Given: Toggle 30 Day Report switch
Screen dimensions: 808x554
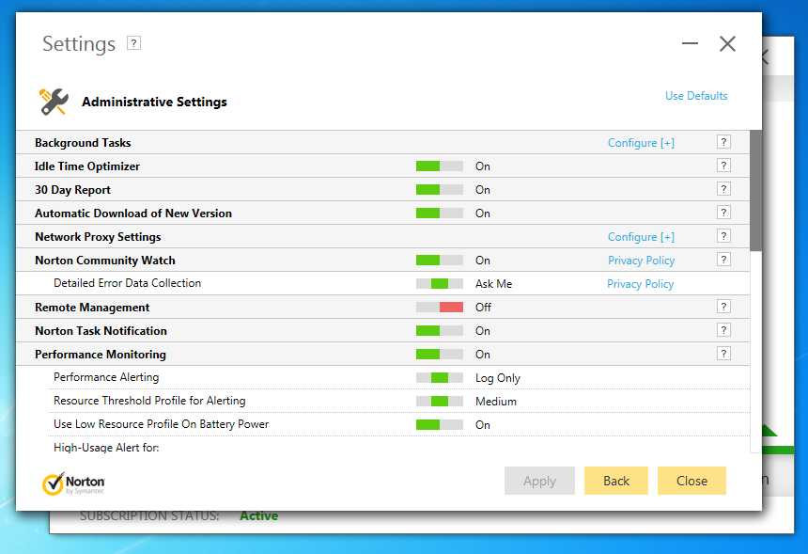Looking at the screenshot, I should pyautogui.click(x=440, y=190).
